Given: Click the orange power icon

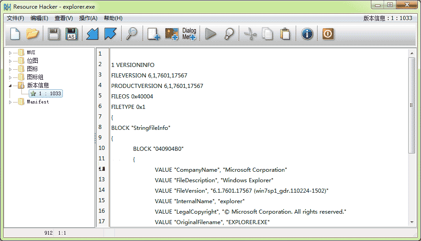Looking at the screenshot, I should pos(328,34).
